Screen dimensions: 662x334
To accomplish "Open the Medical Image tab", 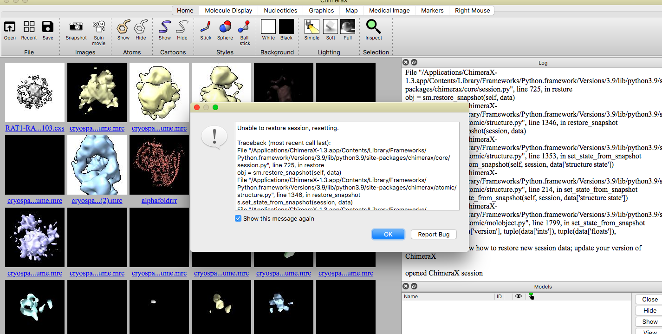I will pyautogui.click(x=389, y=10).
